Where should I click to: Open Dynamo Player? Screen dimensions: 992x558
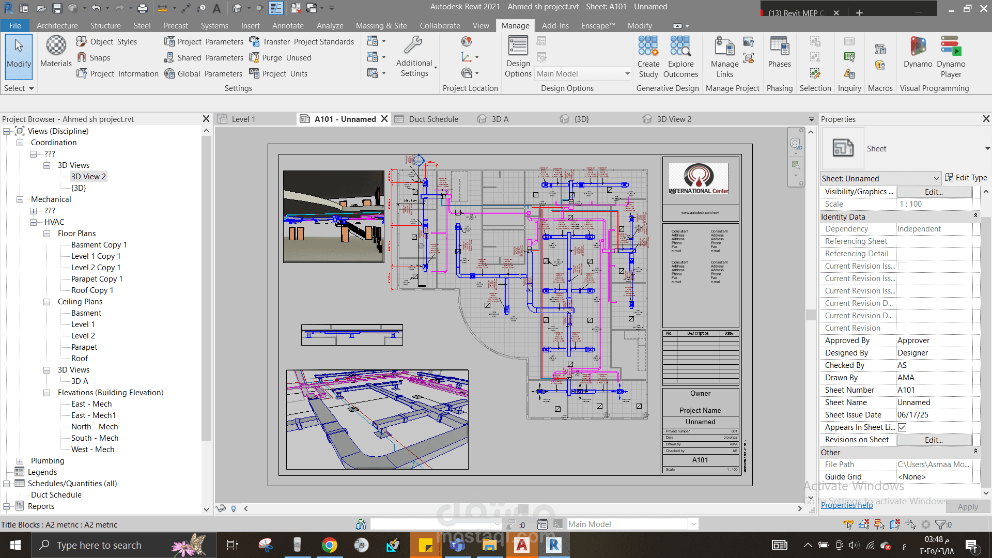pos(951,56)
